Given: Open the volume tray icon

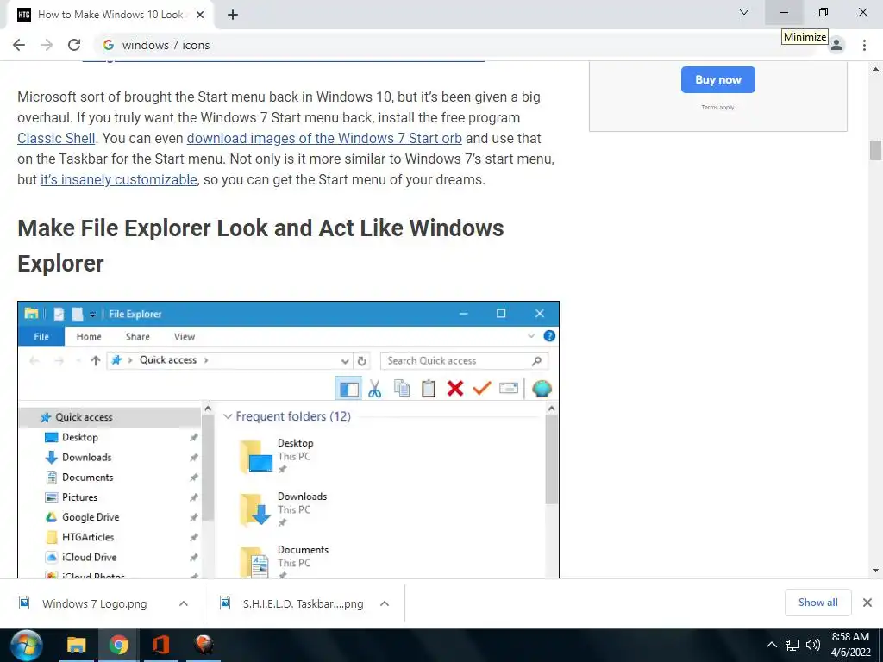Looking at the screenshot, I should pos(813,645).
